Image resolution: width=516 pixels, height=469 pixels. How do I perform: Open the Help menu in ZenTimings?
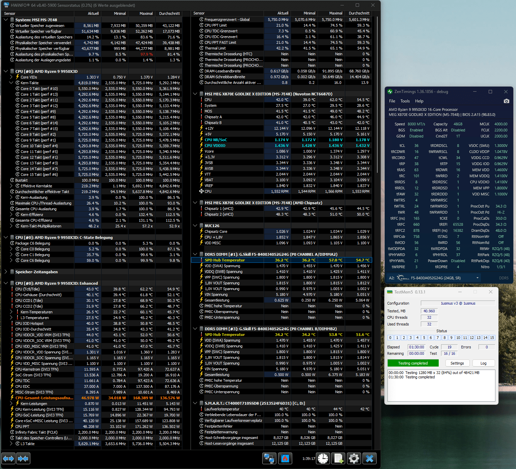click(x=419, y=101)
